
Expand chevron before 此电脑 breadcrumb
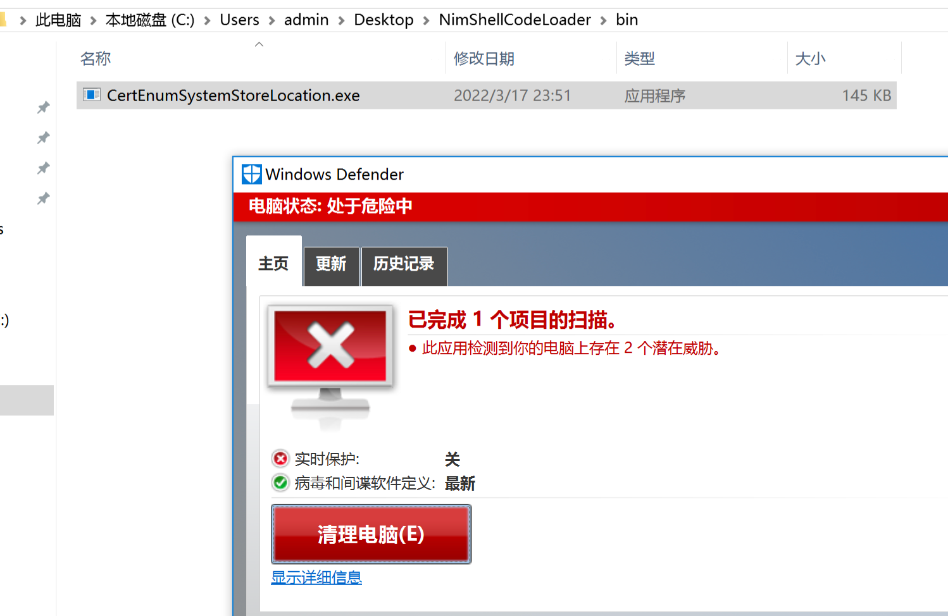pos(23,21)
